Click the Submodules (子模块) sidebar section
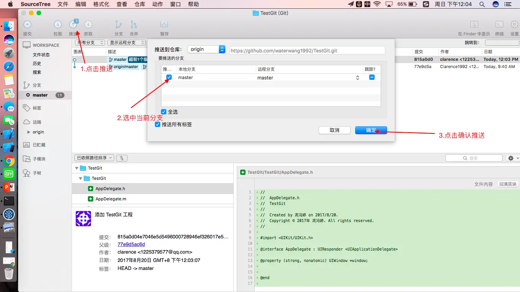 [39, 159]
